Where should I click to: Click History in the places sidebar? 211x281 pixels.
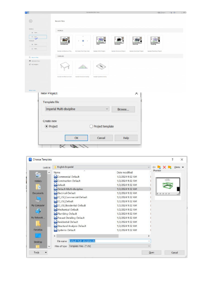click(38, 177)
